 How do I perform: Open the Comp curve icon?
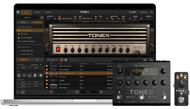pyautogui.click(x=101, y=19)
